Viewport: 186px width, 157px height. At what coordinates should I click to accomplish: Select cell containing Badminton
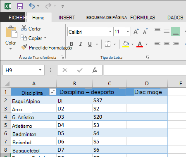pos(34,133)
